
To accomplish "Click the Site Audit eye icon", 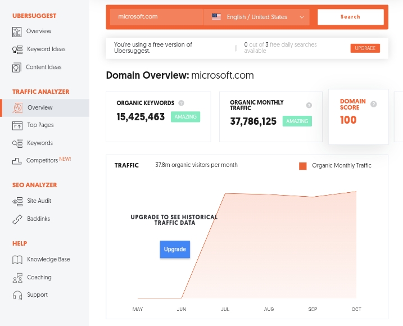I will click(x=17, y=202).
